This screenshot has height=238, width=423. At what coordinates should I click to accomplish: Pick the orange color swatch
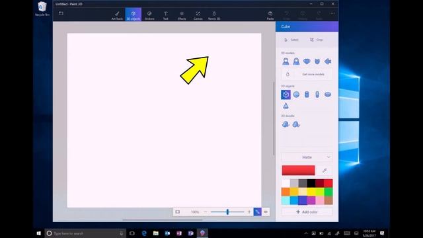pos(286,192)
